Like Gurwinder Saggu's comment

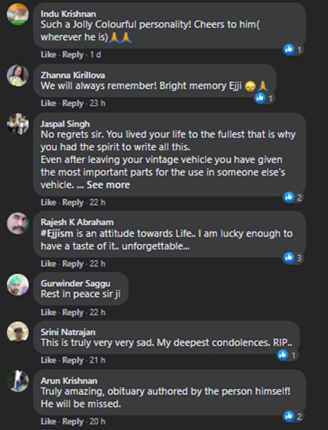(48, 312)
